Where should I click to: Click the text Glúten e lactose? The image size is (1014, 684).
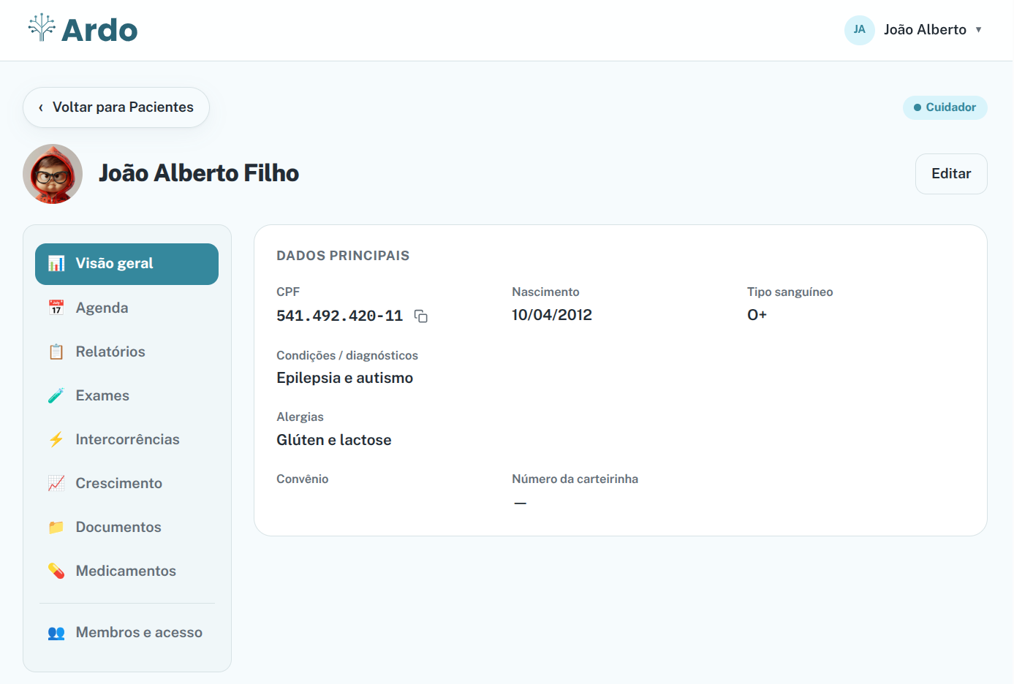334,440
